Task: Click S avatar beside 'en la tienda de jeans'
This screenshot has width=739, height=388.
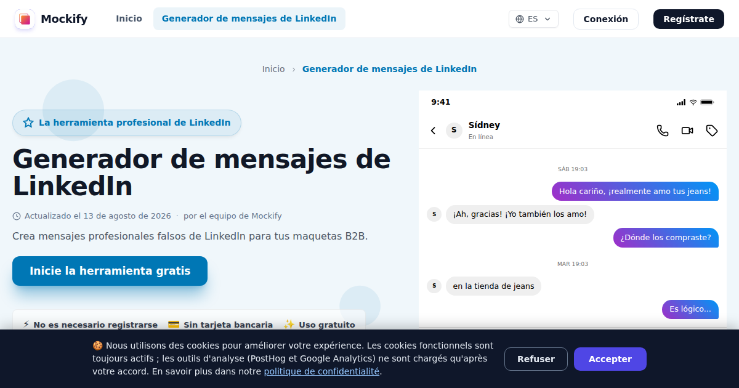Action: point(434,286)
